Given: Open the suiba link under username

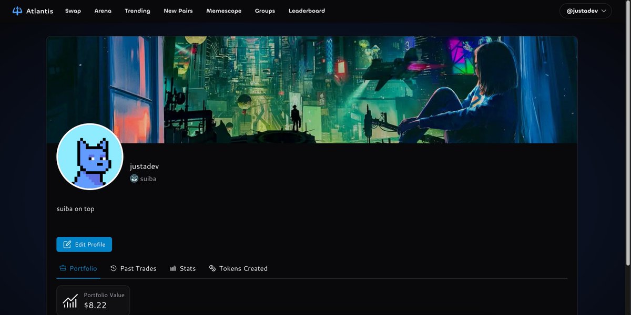Looking at the screenshot, I should [148, 178].
